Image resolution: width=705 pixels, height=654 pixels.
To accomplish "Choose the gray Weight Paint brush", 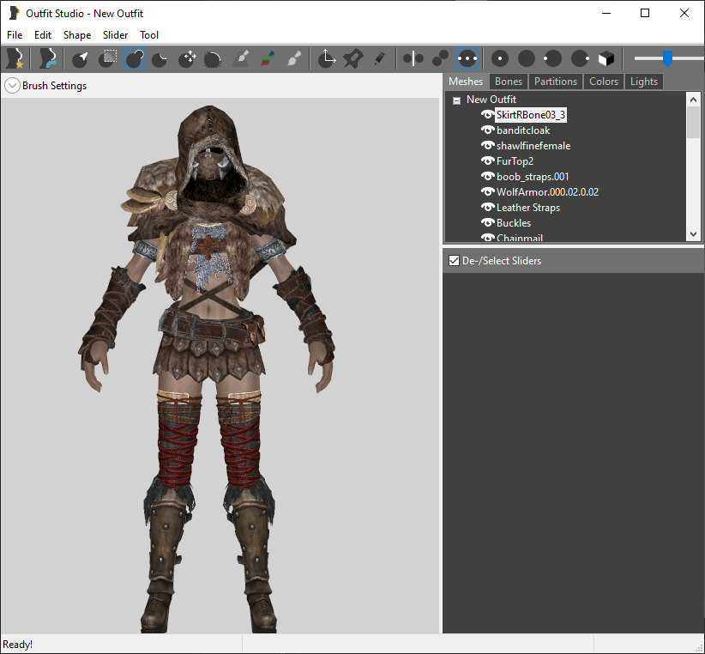I will coord(240,58).
